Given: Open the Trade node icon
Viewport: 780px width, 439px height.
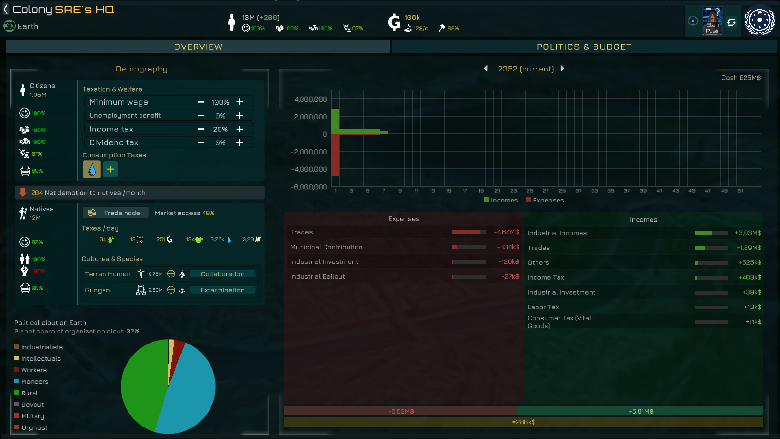Looking at the screenshot, I should click(x=92, y=213).
